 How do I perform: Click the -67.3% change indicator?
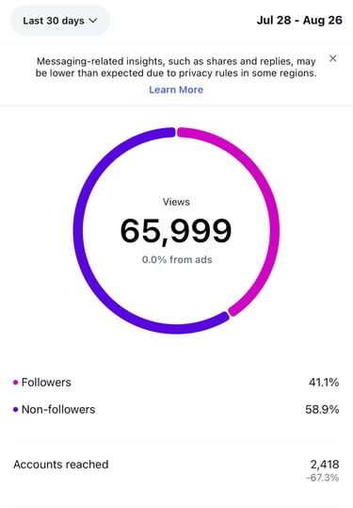click(x=322, y=478)
